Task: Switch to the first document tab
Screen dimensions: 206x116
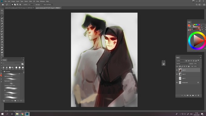Action: click(19, 8)
